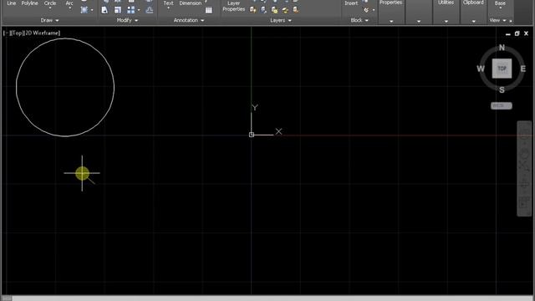Select the Stretch tool in Modify panel
This screenshot has width=535, height=301.
click(x=104, y=10)
